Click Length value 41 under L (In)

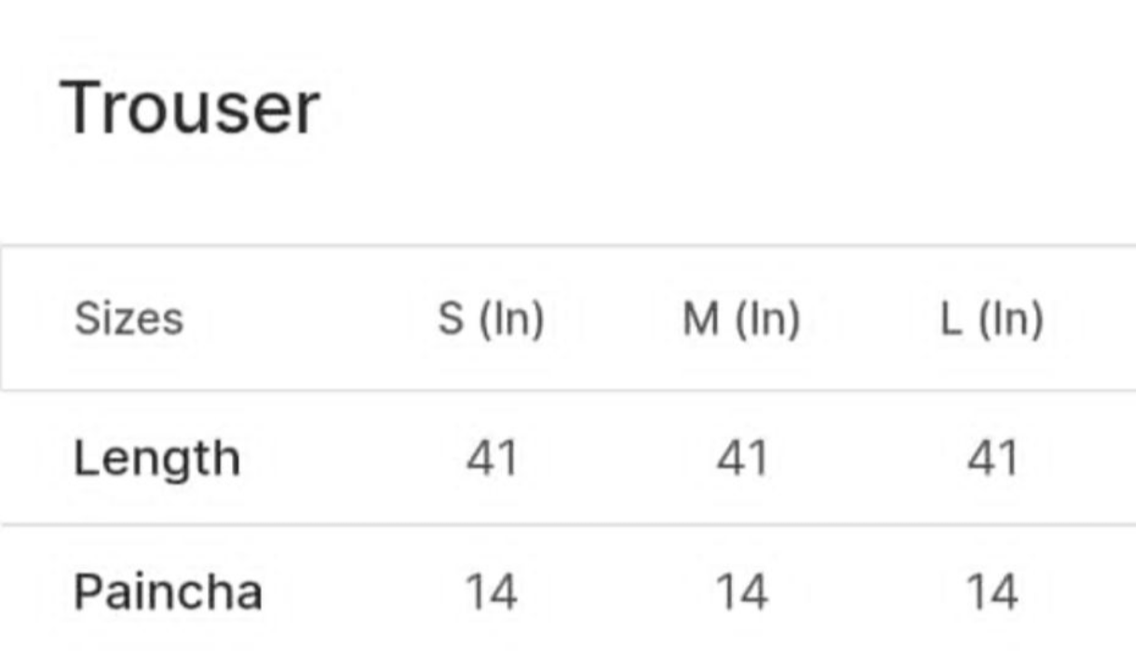[993, 458]
